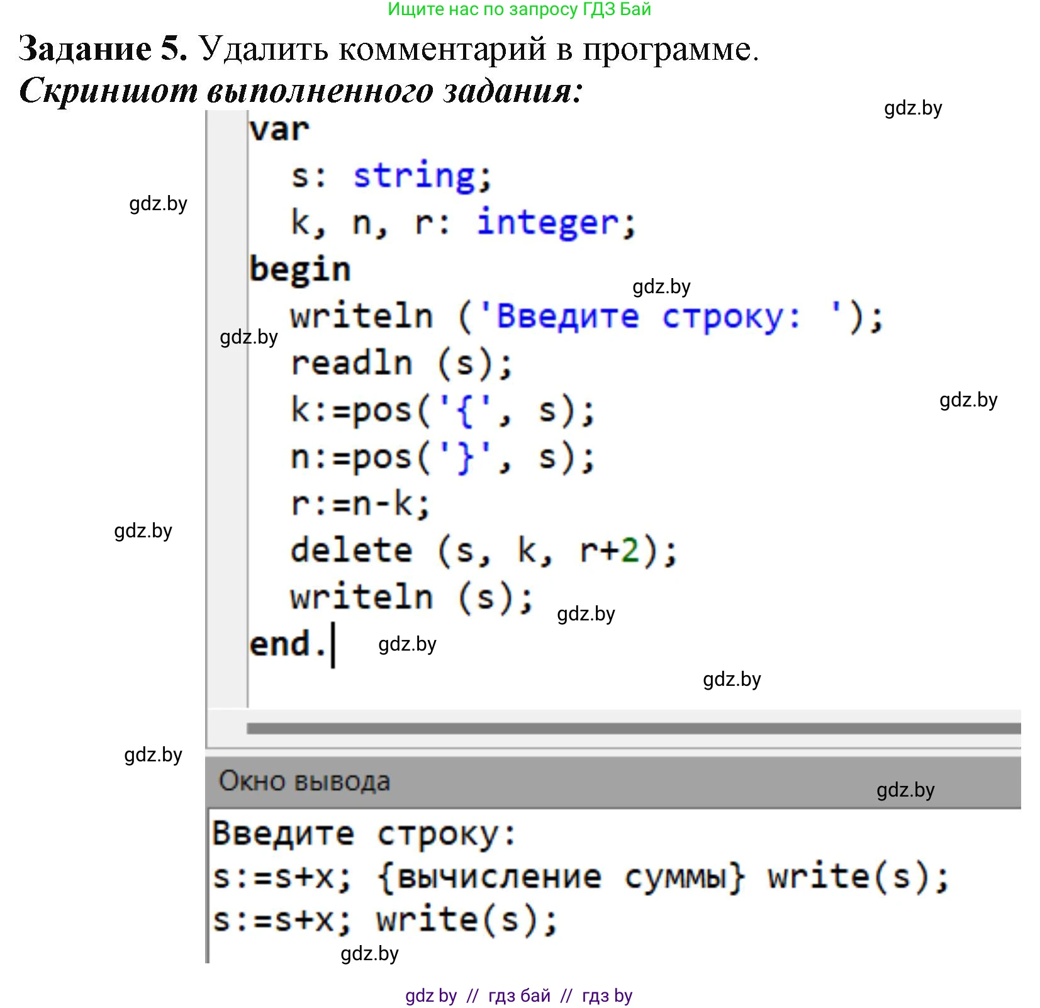Click the 'writeln (s);' line before end
The image size is (1040, 1008).
tap(411, 597)
